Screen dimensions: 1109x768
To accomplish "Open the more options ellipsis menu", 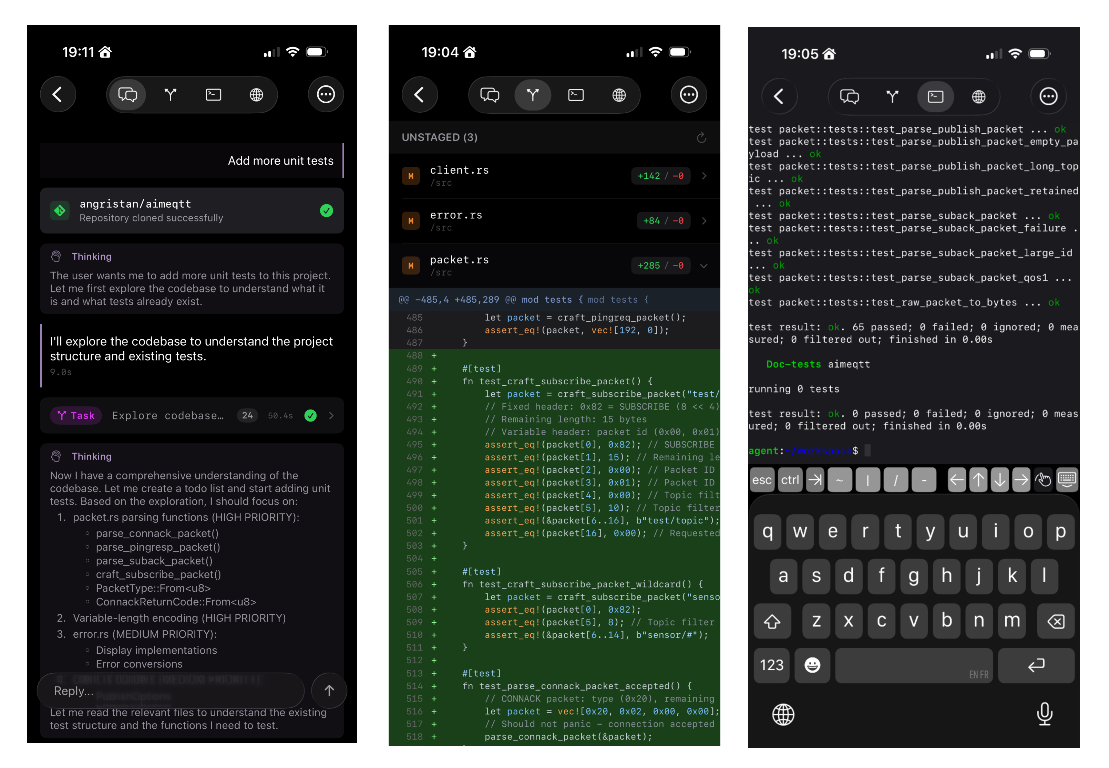I will tap(325, 94).
